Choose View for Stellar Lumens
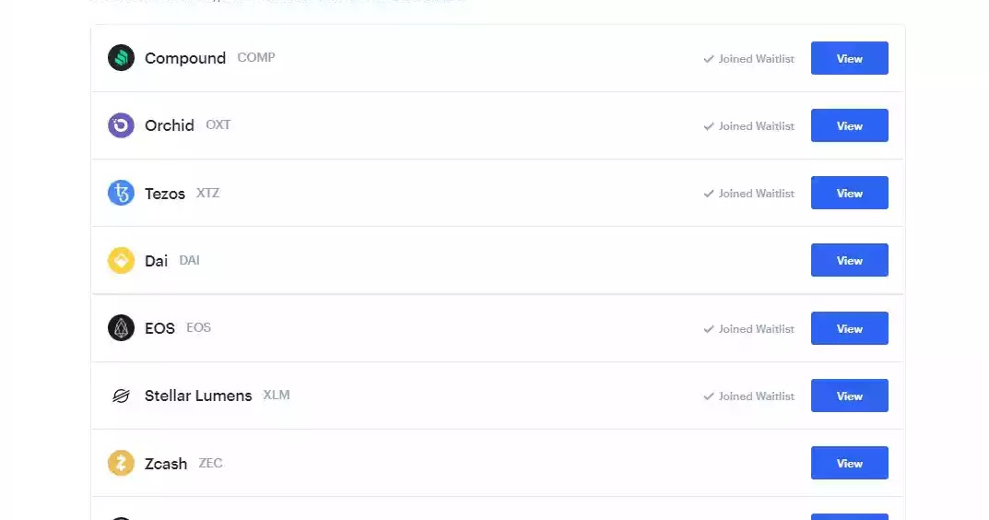989x520 pixels. [850, 396]
